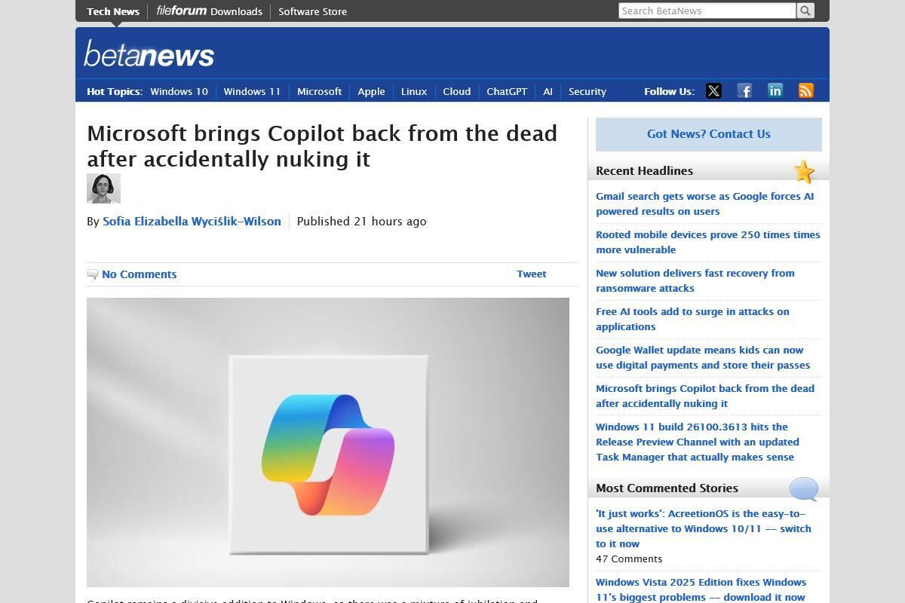Open the LinkedIn follow icon

tap(775, 91)
